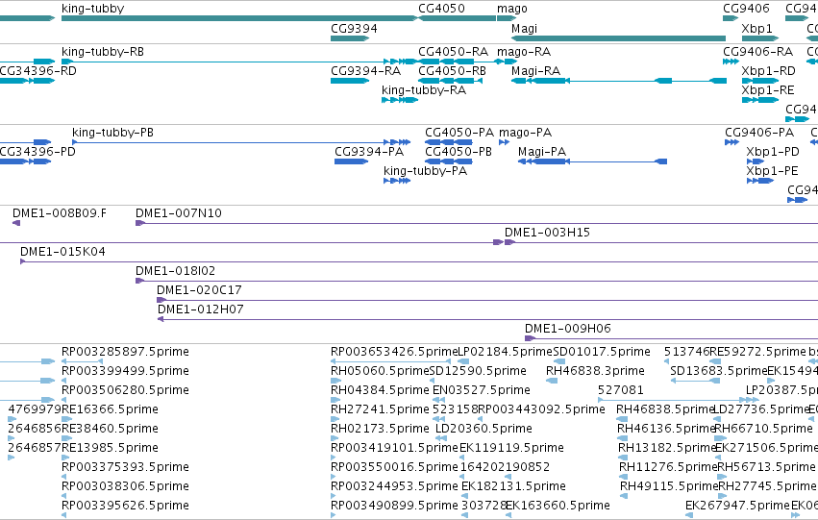Select the king-tubby gene bar
The height and width of the screenshot is (520, 818).
point(239,18)
